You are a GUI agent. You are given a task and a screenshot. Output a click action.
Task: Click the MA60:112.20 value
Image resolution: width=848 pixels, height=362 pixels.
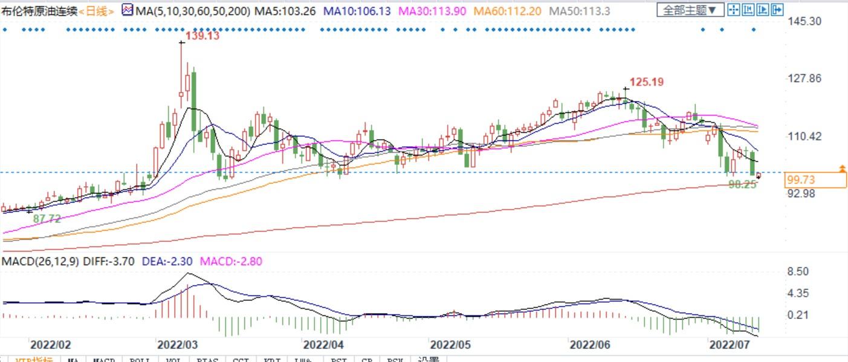tap(508, 11)
